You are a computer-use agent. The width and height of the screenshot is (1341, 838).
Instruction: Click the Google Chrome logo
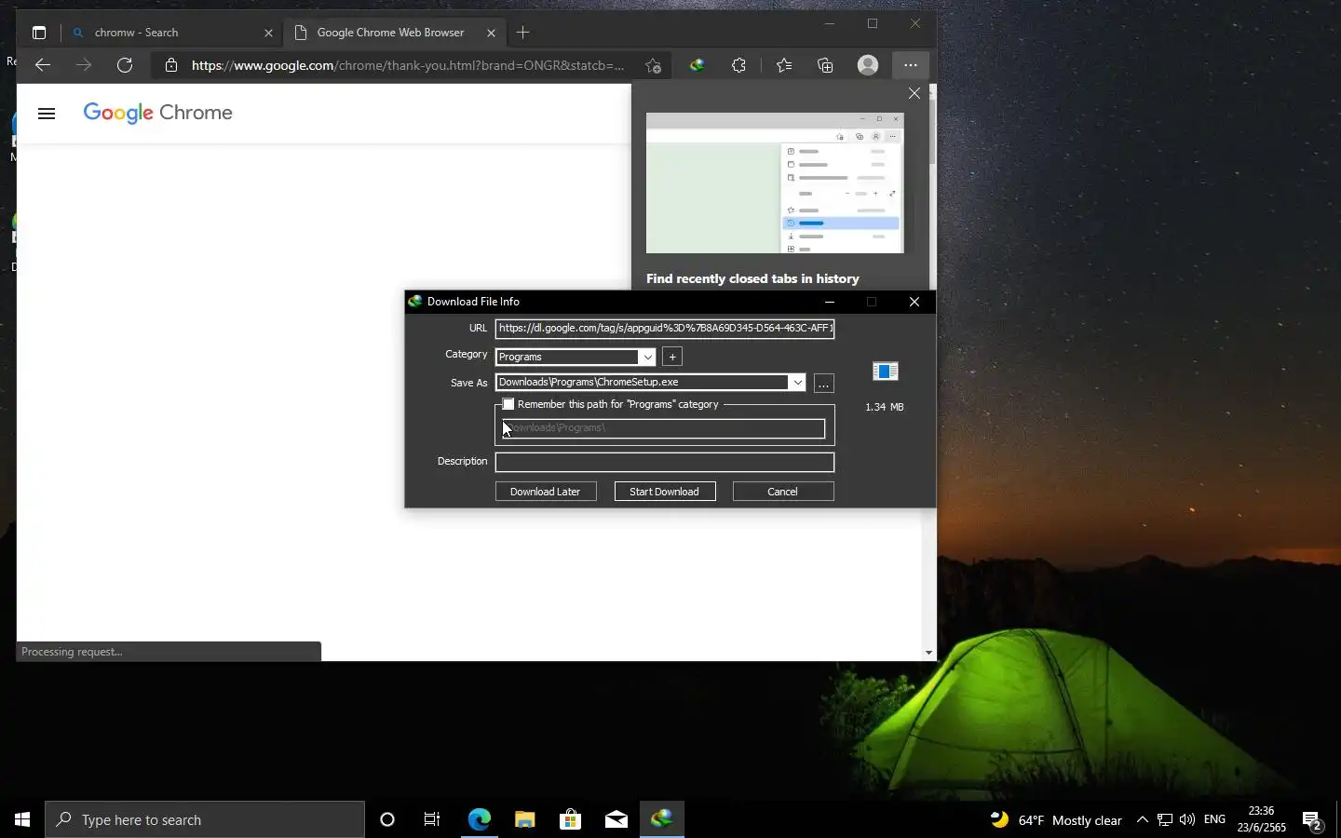158,113
